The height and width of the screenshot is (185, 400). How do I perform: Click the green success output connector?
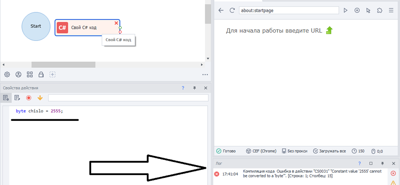120,28
